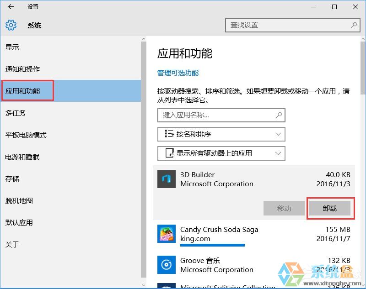Click the Microsoft Solitaire Collection icon
Image resolution: width=366 pixels, height=289 pixels.
coord(167,287)
